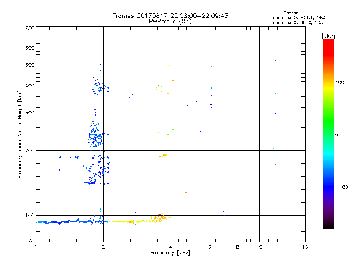Click the y-axis tick label '400'
This screenshot has height=269, width=359.
(30, 86)
